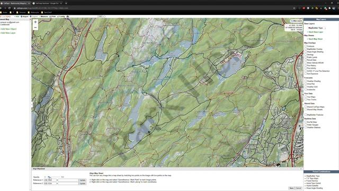Enable Water Gauges checkbox
Image resolution: width=339 pixels, height=191 pixels.
(x=306, y=125)
